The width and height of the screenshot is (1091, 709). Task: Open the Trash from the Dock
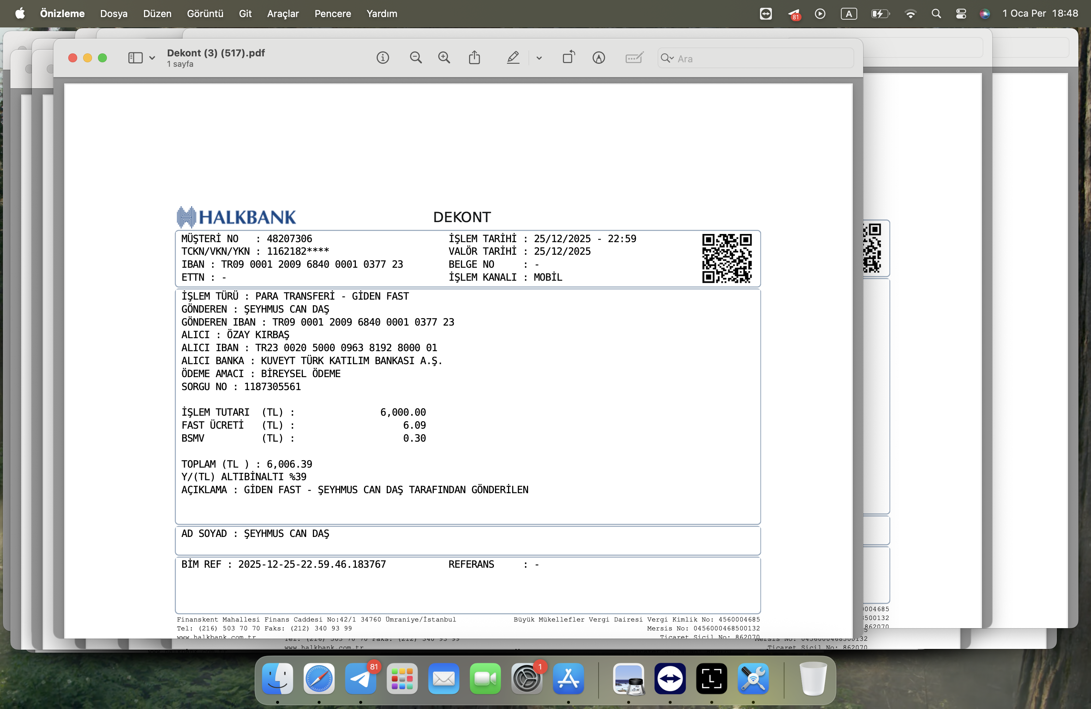tap(813, 678)
